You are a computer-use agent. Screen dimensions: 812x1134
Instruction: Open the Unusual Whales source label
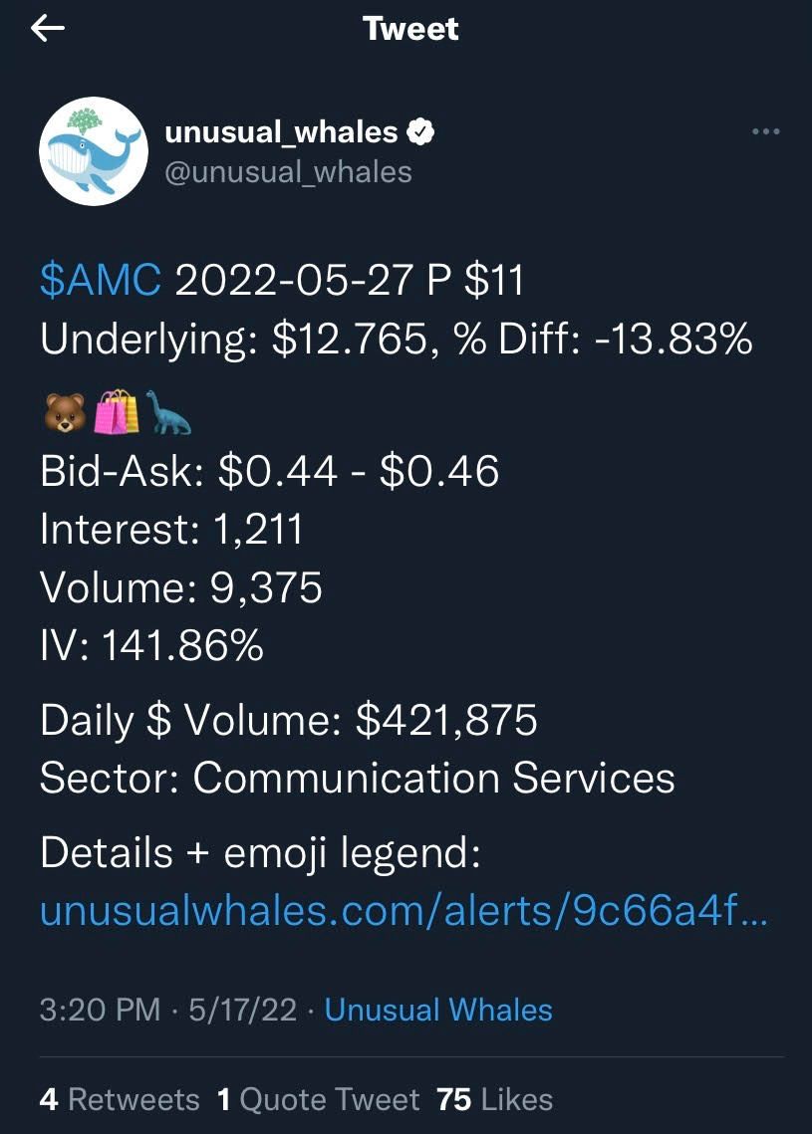coord(438,1010)
